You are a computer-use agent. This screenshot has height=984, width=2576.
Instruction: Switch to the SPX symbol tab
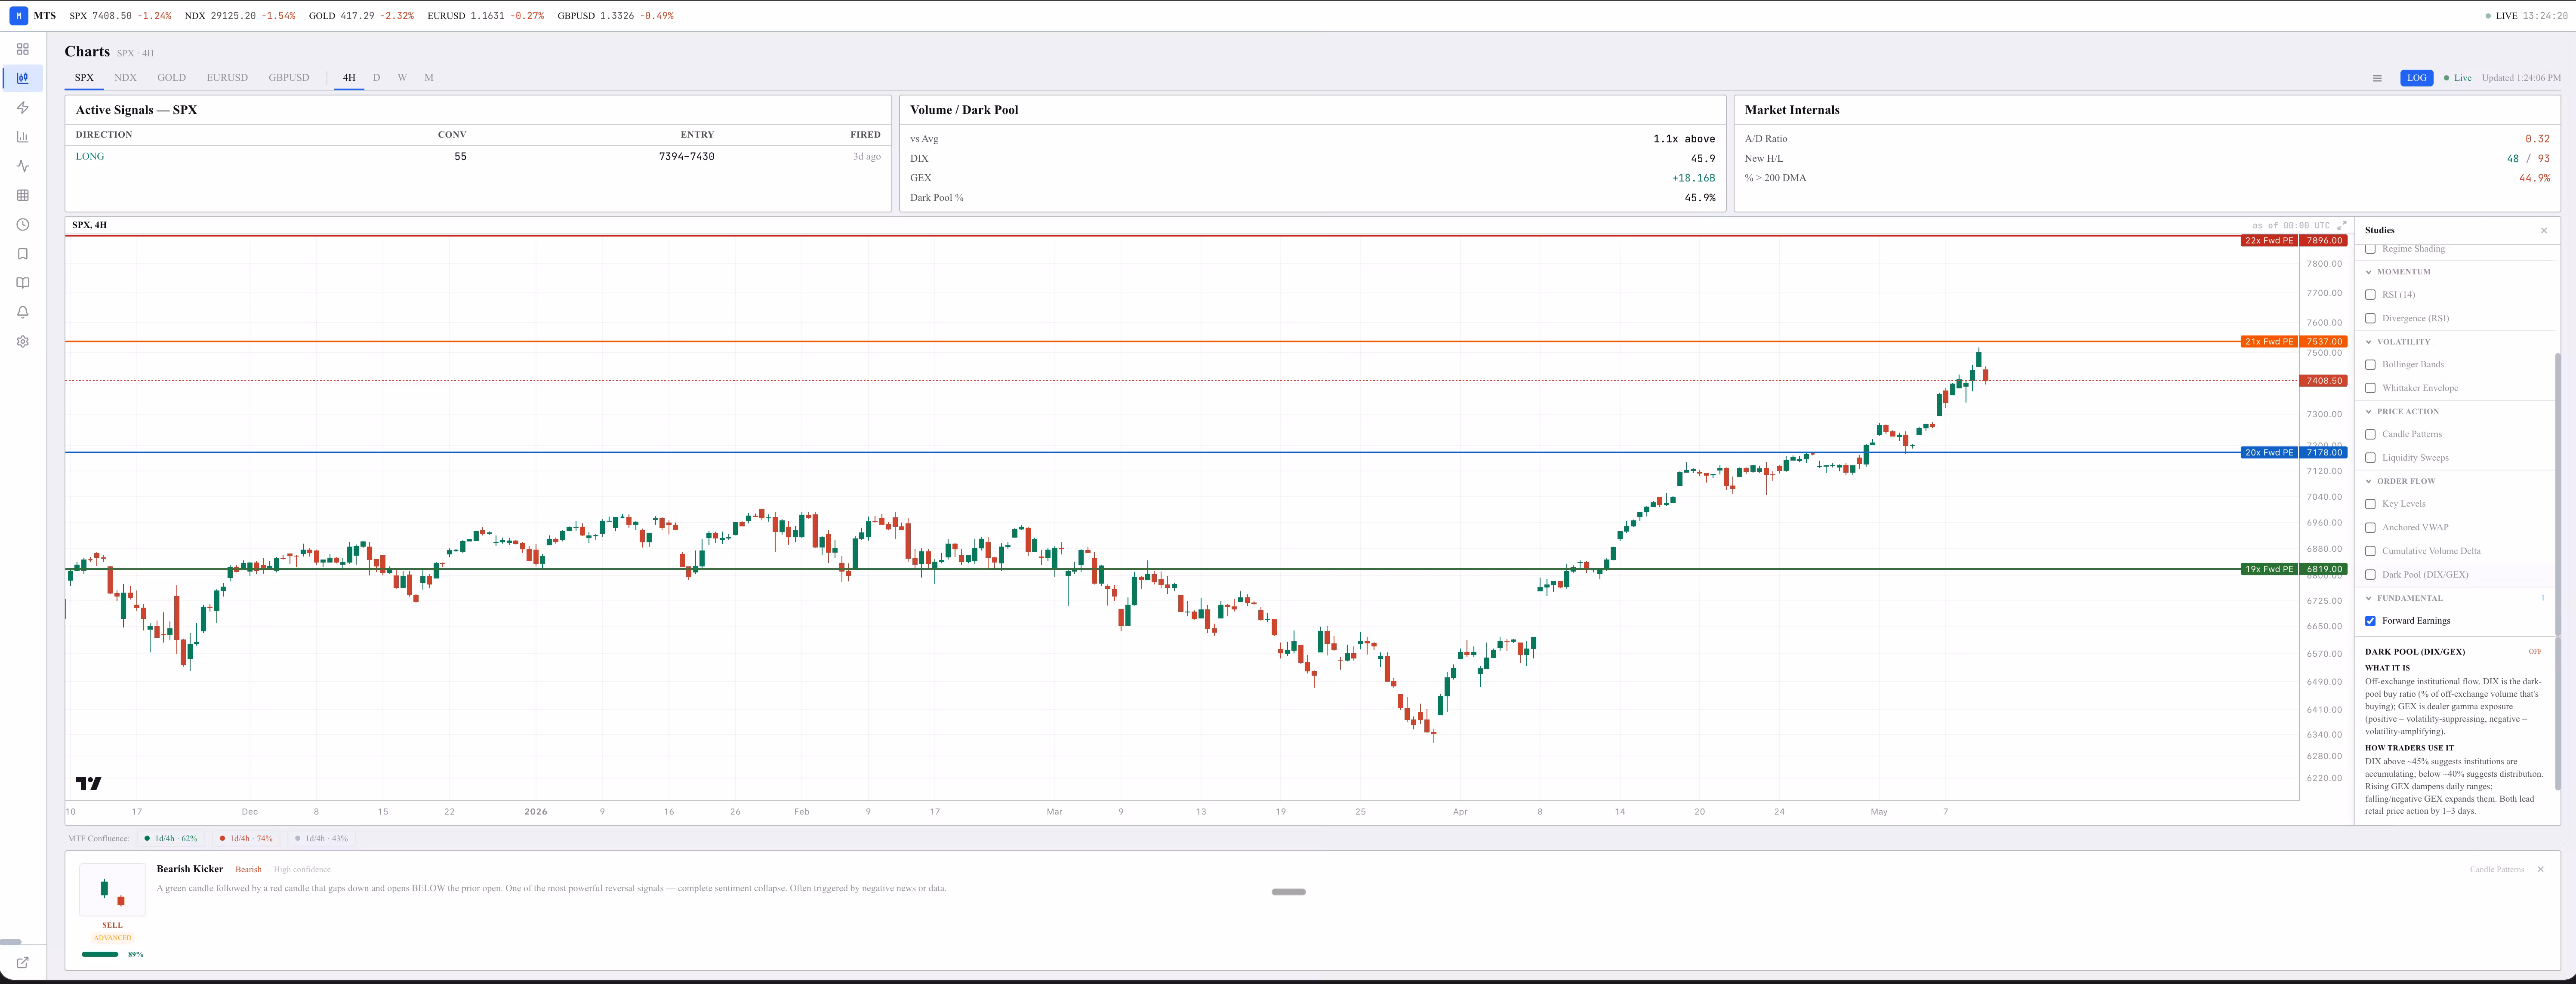point(84,78)
